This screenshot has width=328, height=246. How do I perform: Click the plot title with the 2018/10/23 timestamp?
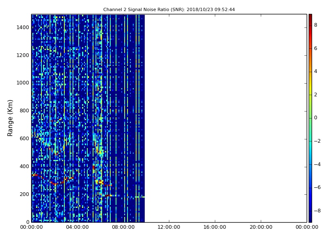click(169, 9)
